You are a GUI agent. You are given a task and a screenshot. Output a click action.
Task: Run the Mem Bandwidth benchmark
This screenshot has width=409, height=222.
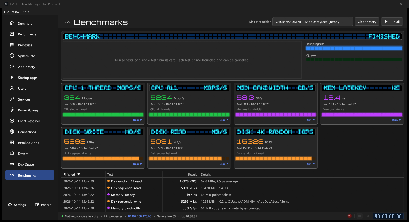point(310,120)
